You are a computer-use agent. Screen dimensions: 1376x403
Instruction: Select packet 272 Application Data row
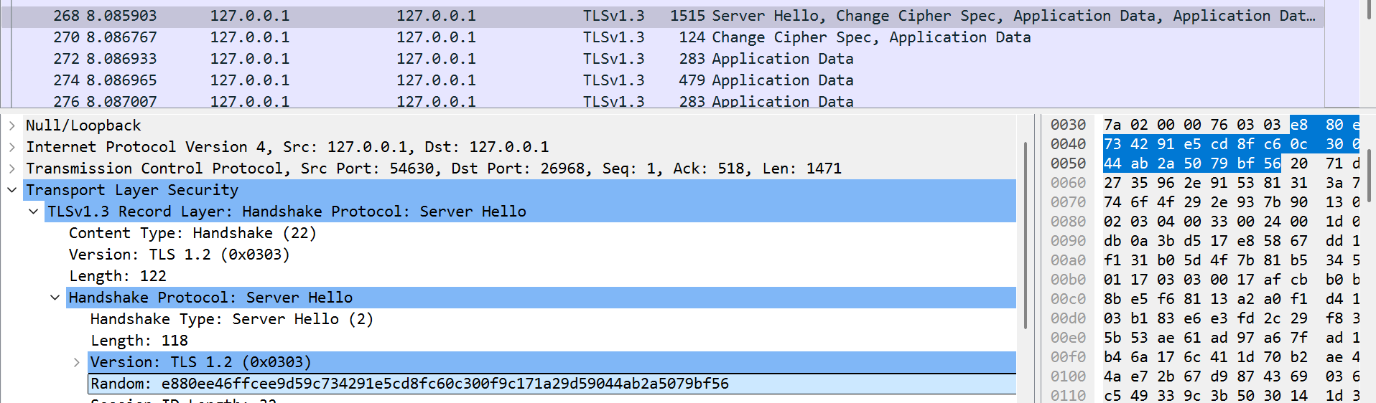646,59
